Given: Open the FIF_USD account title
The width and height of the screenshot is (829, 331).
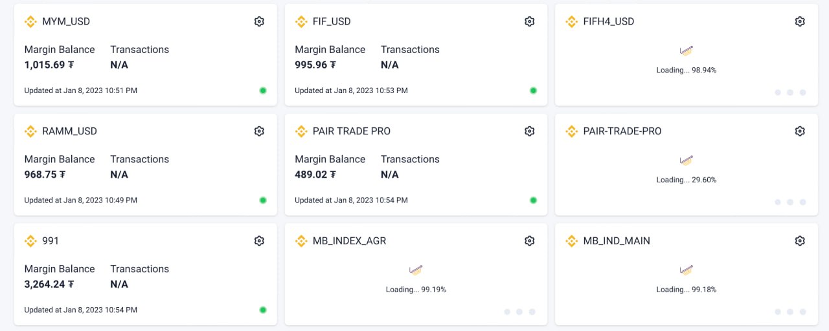Looking at the screenshot, I should [x=332, y=21].
